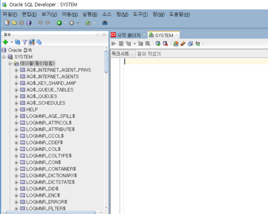268x214 pixels.
Task: Click the SQL History icon
Action: tap(190, 44)
